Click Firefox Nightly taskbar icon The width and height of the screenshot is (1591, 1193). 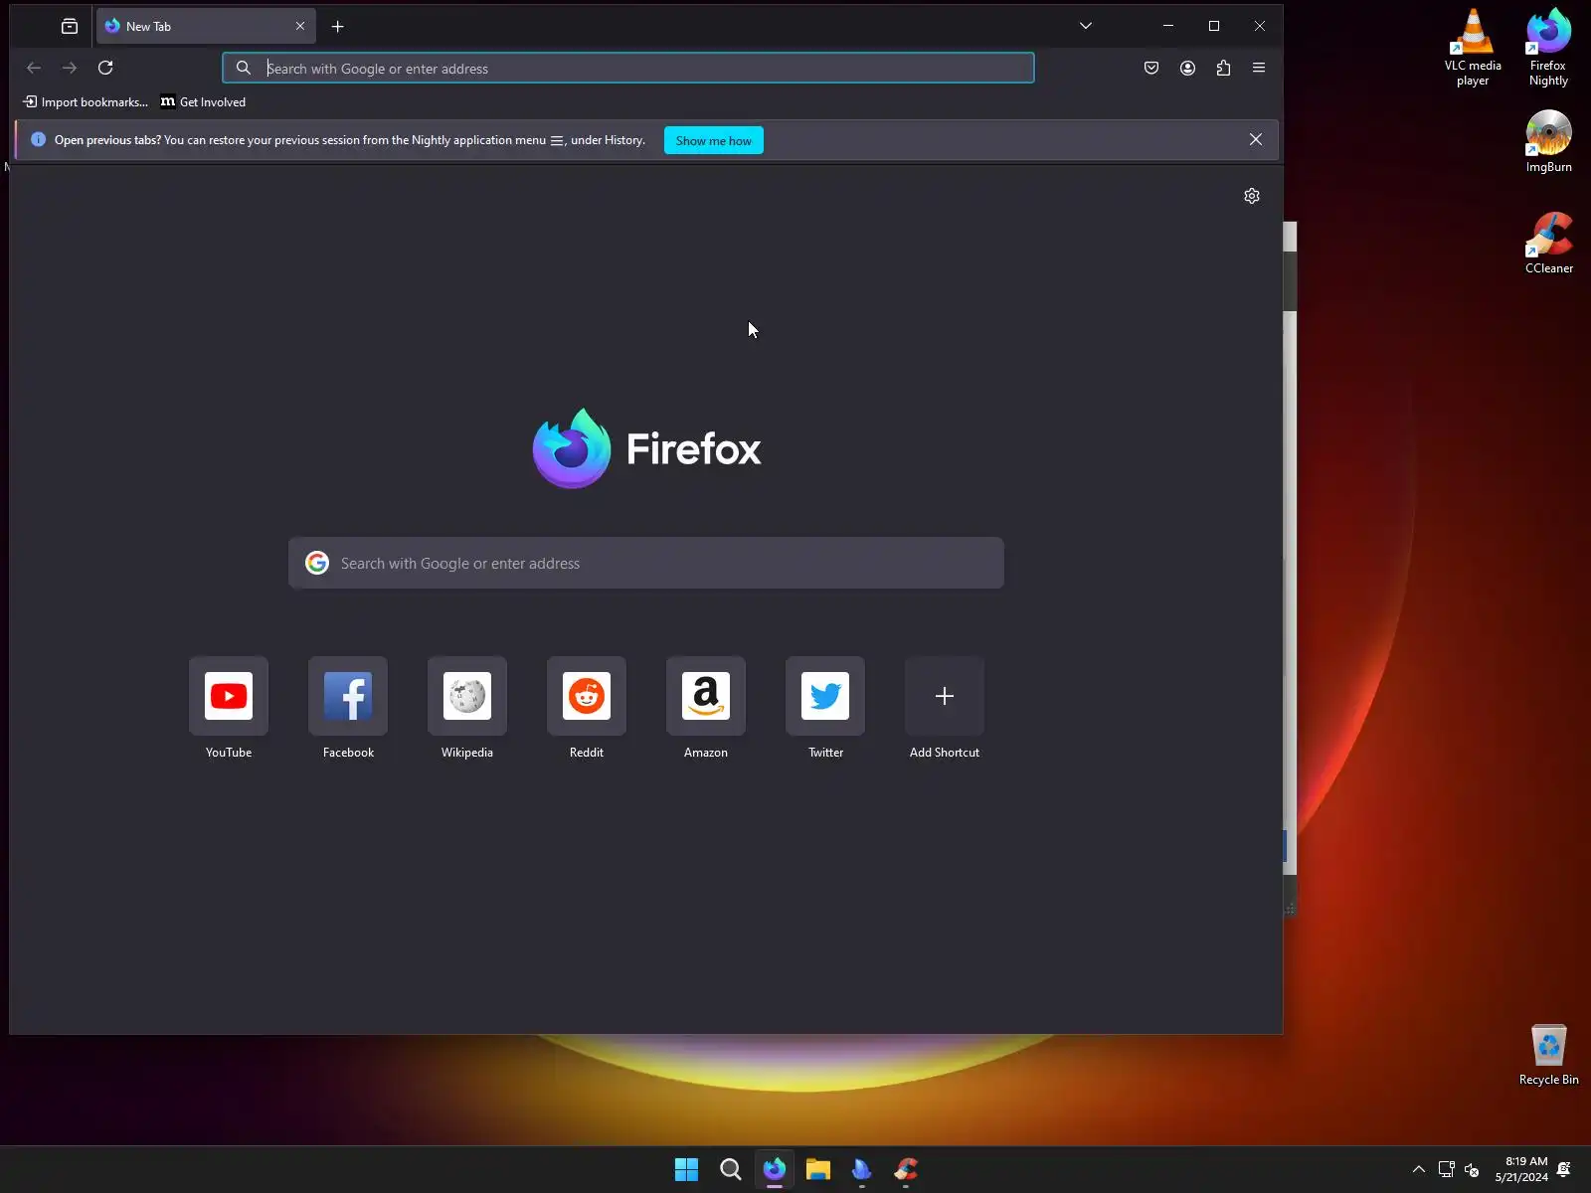coord(775,1169)
